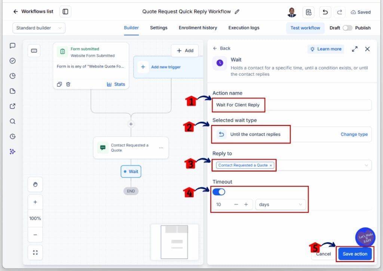Delete the Form submitted trigger
383x271 pixels.
(68, 84)
